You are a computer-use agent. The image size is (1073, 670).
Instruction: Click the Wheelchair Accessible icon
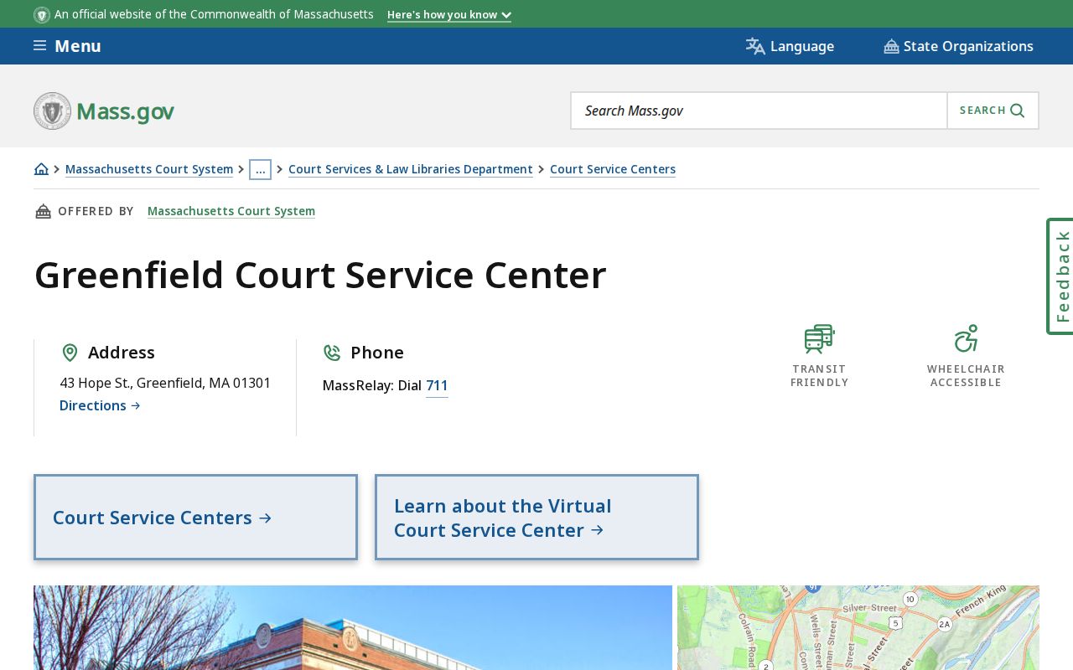coord(966,338)
